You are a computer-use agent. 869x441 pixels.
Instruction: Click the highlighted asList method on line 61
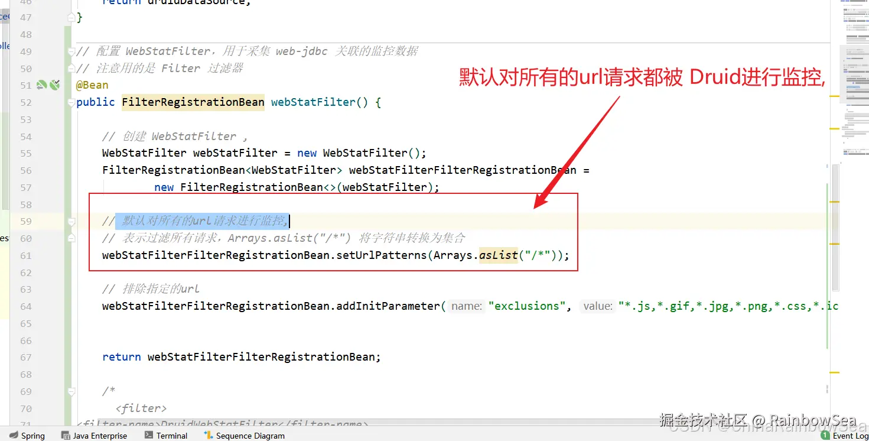(499, 255)
